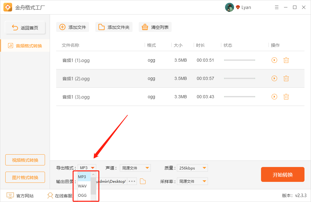Screen dimensions: 311x202
Task: Switch to 视频格式转换 video conversion
Action: pyautogui.click(x=25, y=160)
